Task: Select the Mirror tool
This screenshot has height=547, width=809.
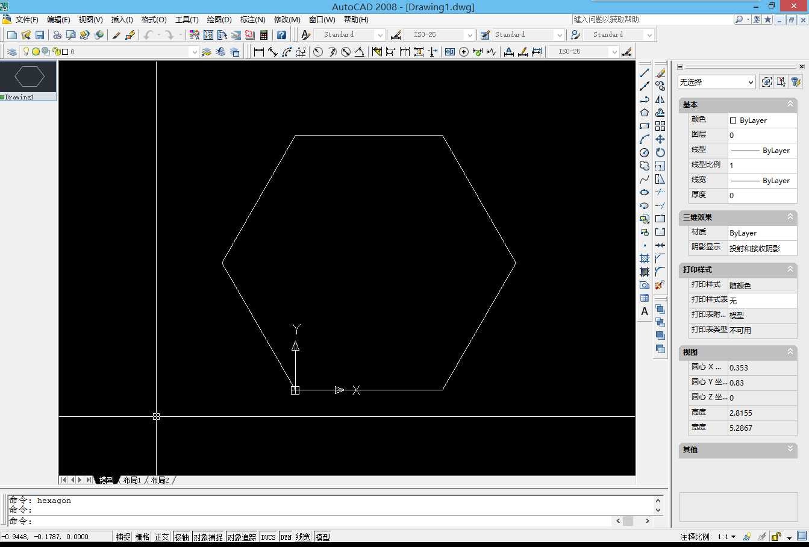Action: coord(660,99)
